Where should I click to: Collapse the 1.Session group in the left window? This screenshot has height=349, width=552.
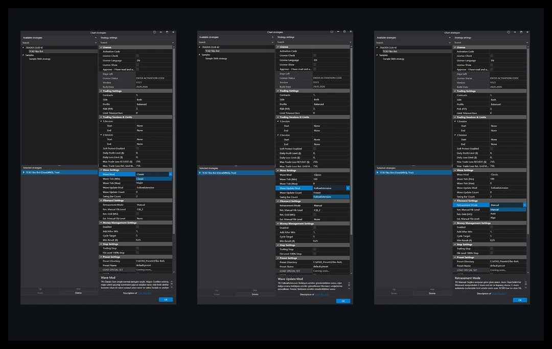pos(101,121)
